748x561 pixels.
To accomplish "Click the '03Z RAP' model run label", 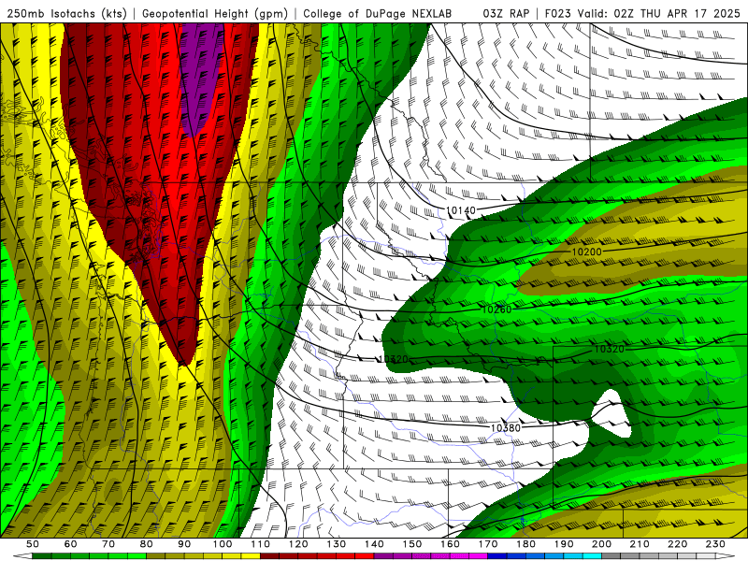I will pos(506,13).
